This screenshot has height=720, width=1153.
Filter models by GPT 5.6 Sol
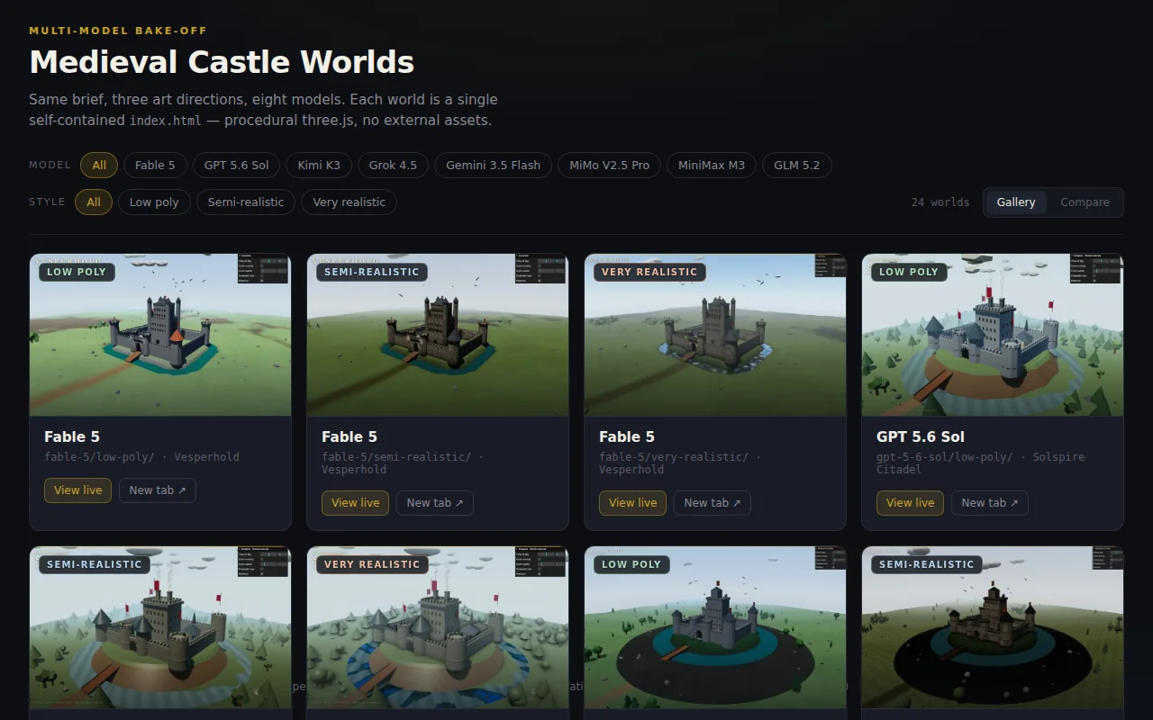click(236, 165)
